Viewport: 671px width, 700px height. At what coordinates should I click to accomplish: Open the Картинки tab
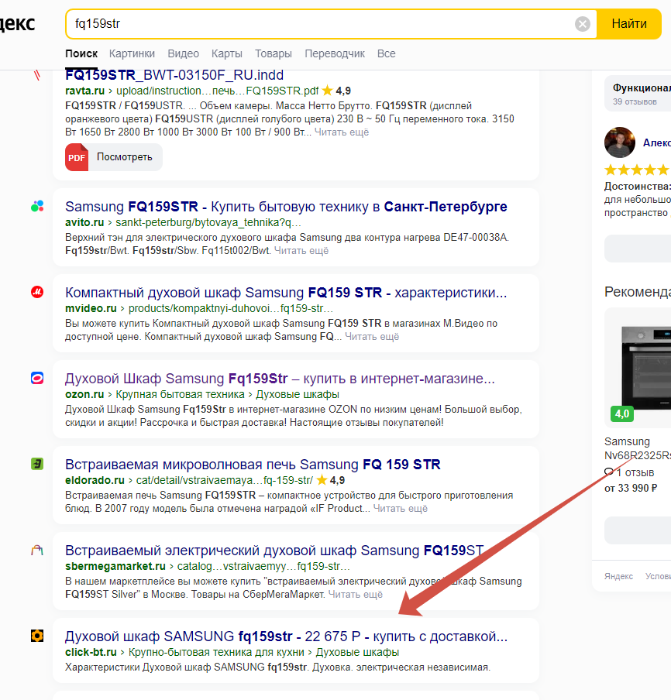pos(132,53)
